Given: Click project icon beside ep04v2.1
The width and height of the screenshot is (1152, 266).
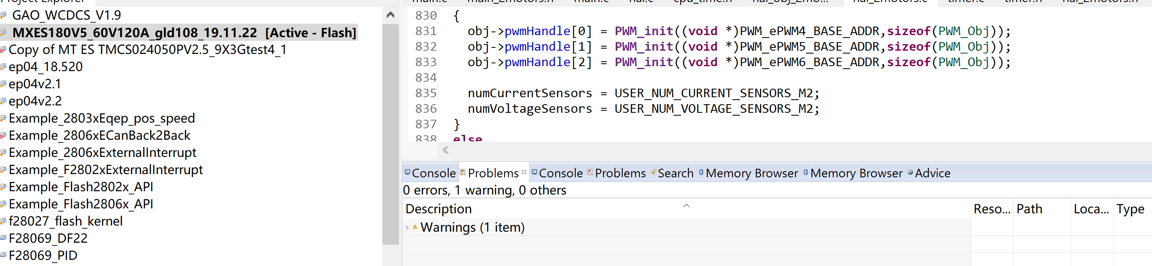Looking at the screenshot, I should [4, 84].
